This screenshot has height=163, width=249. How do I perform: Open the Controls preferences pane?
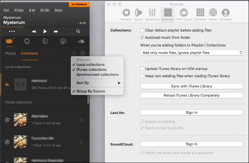point(200,14)
